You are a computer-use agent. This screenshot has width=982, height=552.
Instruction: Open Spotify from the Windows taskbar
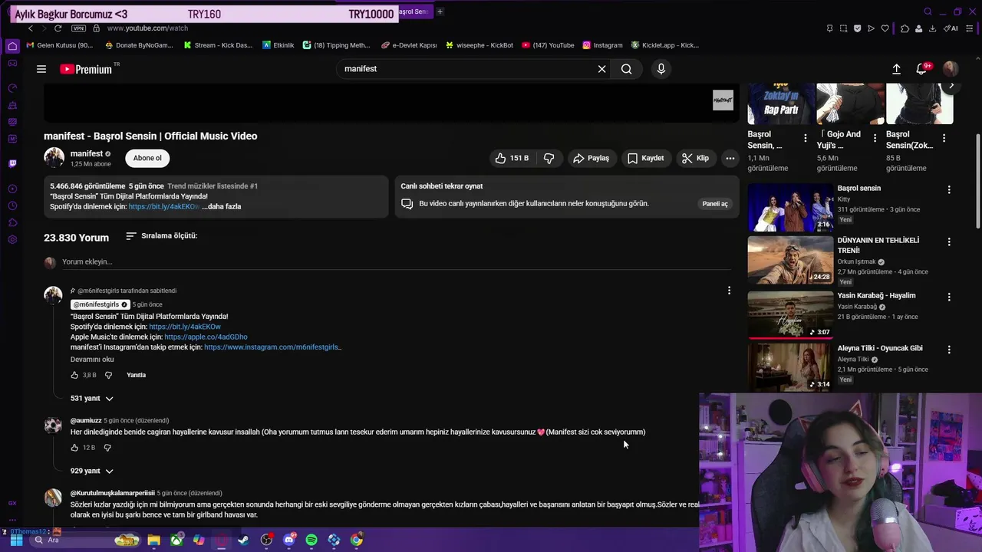(x=311, y=540)
